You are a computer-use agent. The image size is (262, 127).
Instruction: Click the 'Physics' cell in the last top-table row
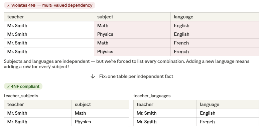click(x=132, y=51)
